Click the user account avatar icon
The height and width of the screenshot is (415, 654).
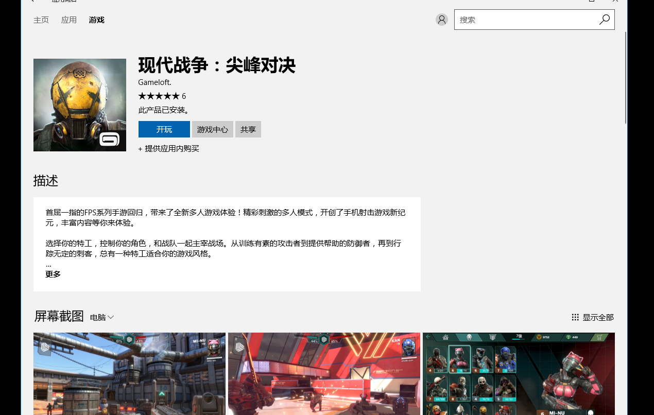(441, 20)
